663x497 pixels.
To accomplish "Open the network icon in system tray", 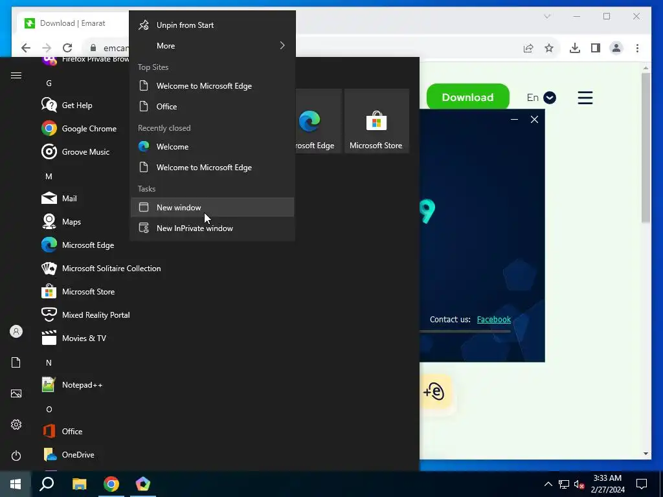I will pos(564,484).
